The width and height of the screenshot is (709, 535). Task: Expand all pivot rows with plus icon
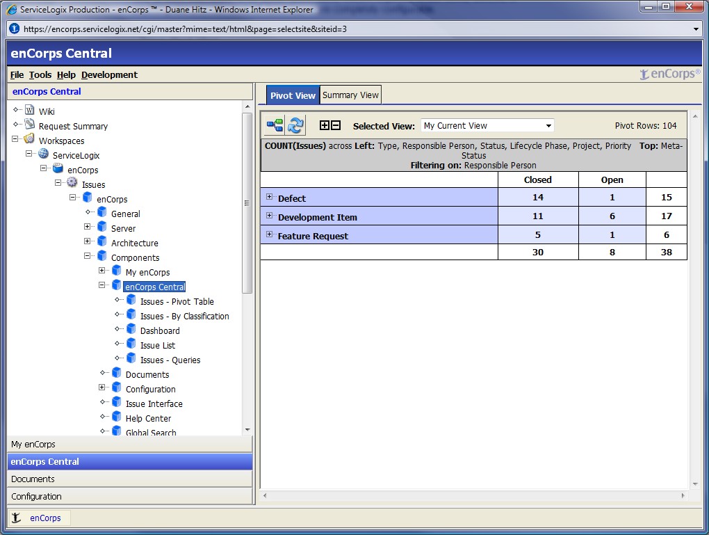pyautogui.click(x=324, y=125)
